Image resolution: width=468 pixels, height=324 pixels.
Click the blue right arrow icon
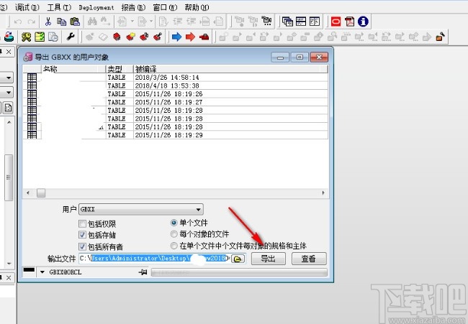coord(176,37)
